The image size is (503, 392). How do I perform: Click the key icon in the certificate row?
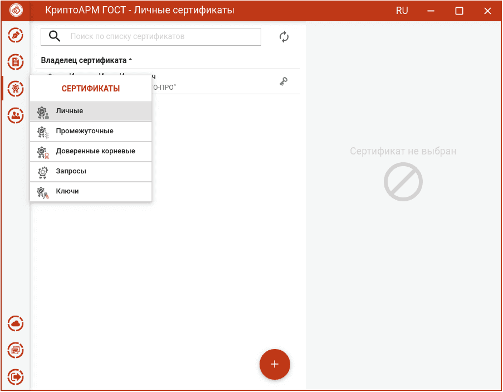[284, 81]
